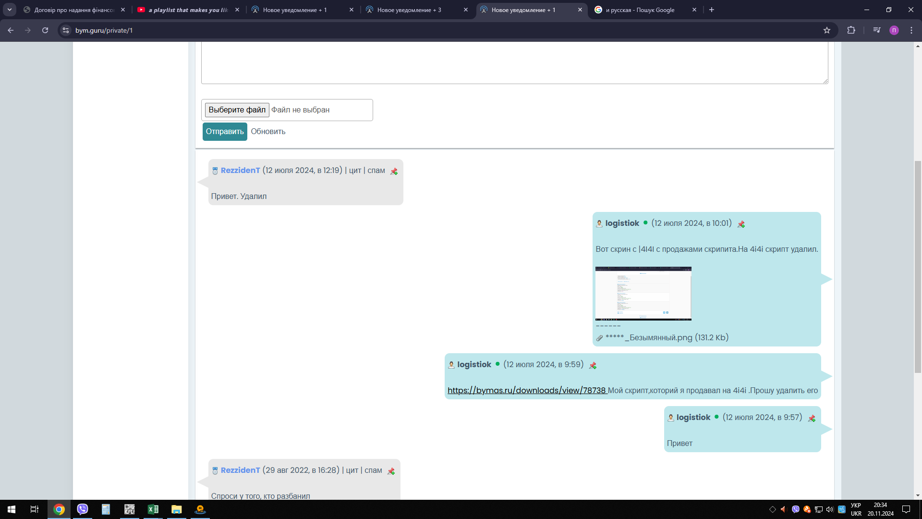Switch to the YouTube playlist tab

(187, 10)
